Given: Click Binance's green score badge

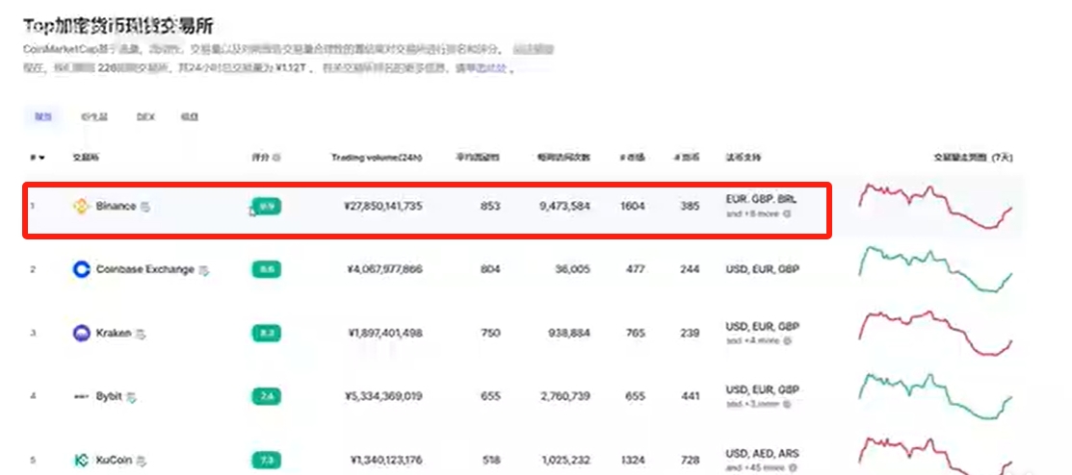Looking at the screenshot, I should tap(267, 206).
